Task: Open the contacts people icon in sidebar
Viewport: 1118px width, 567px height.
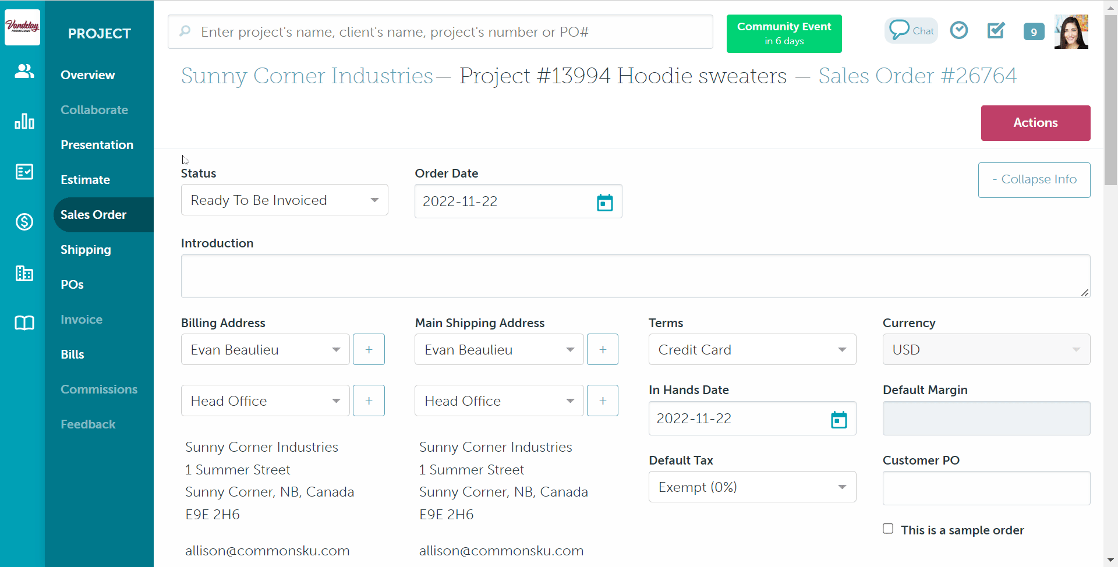Action: coord(24,71)
